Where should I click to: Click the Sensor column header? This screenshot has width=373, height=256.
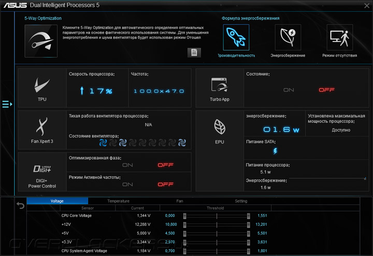tap(88, 208)
